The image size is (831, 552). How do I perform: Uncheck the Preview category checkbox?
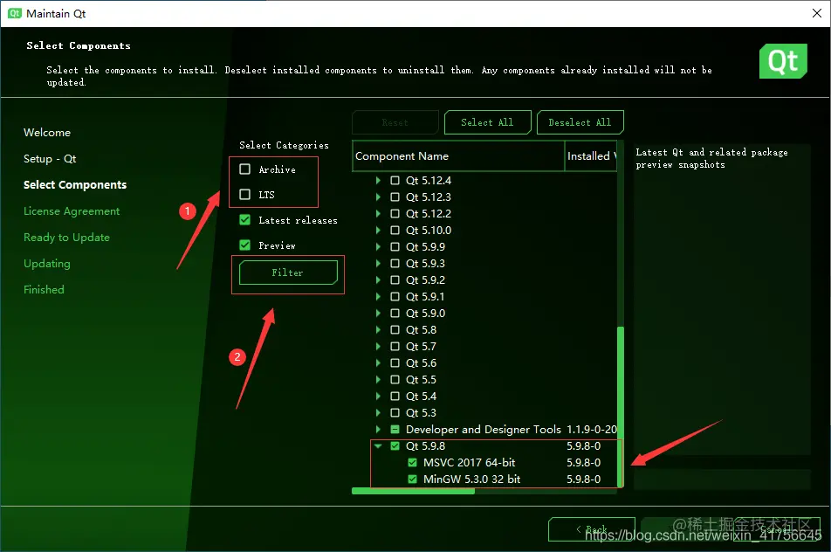click(244, 245)
